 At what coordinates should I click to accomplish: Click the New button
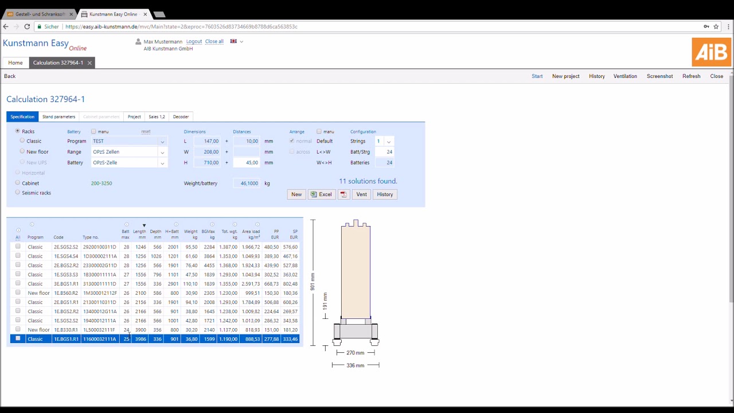tap(296, 194)
